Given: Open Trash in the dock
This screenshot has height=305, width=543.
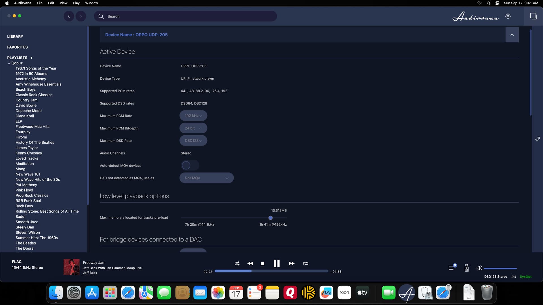Looking at the screenshot, I should coord(487,293).
